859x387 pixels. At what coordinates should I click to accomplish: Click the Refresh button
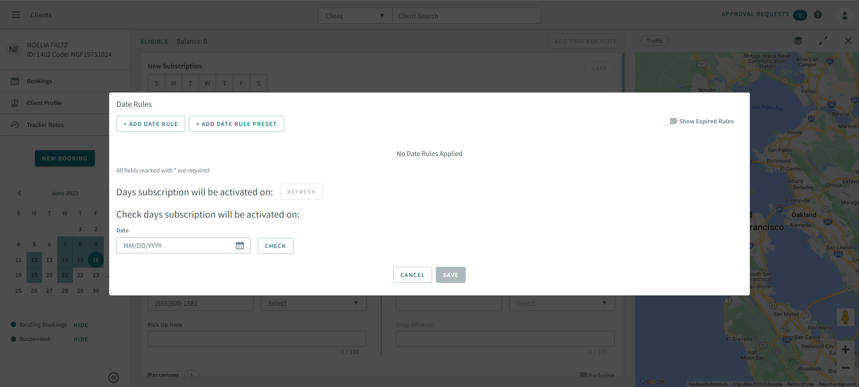coord(302,192)
